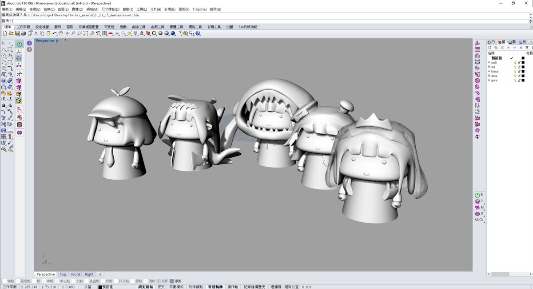Toggle visibility bulb of gura layer

[515, 80]
